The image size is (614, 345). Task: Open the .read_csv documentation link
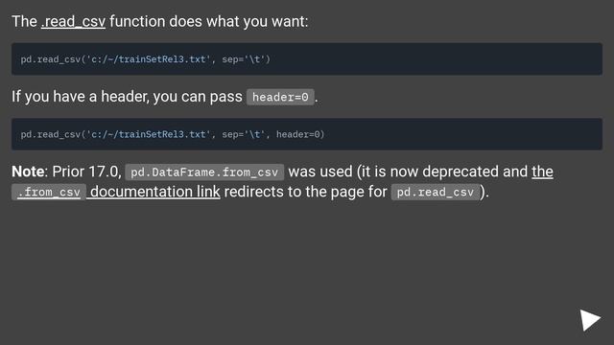tap(73, 21)
